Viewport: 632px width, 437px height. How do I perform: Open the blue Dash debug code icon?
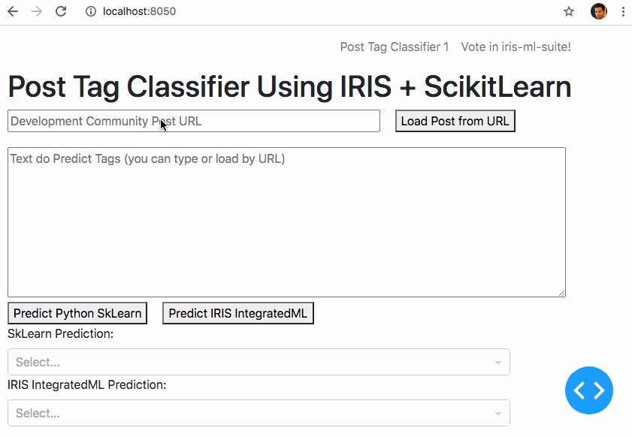pos(589,390)
